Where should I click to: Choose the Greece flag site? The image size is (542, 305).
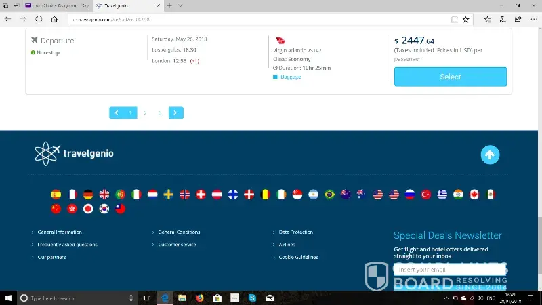tap(442, 195)
